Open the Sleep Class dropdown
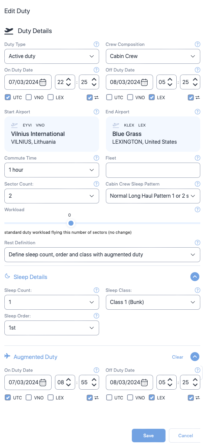This screenshot has width=207, height=447. [x=153, y=302]
